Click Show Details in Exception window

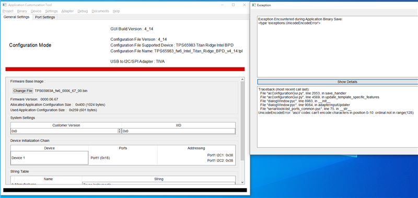(338, 82)
